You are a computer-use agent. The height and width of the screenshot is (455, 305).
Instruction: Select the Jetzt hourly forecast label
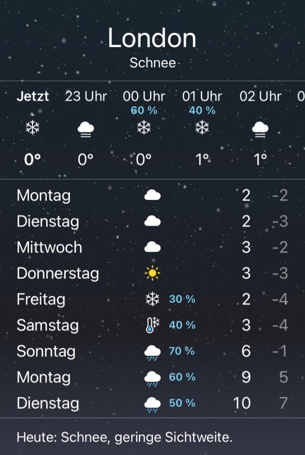(33, 97)
